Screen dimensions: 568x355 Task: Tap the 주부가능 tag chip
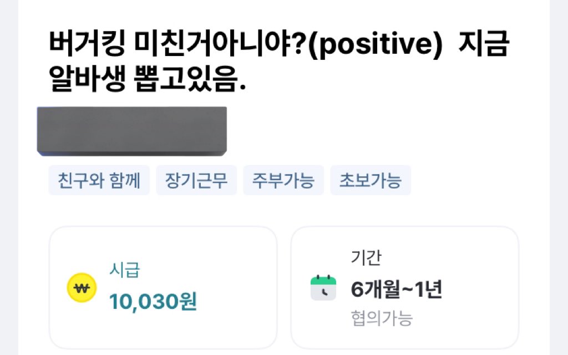[x=283, y=180]
